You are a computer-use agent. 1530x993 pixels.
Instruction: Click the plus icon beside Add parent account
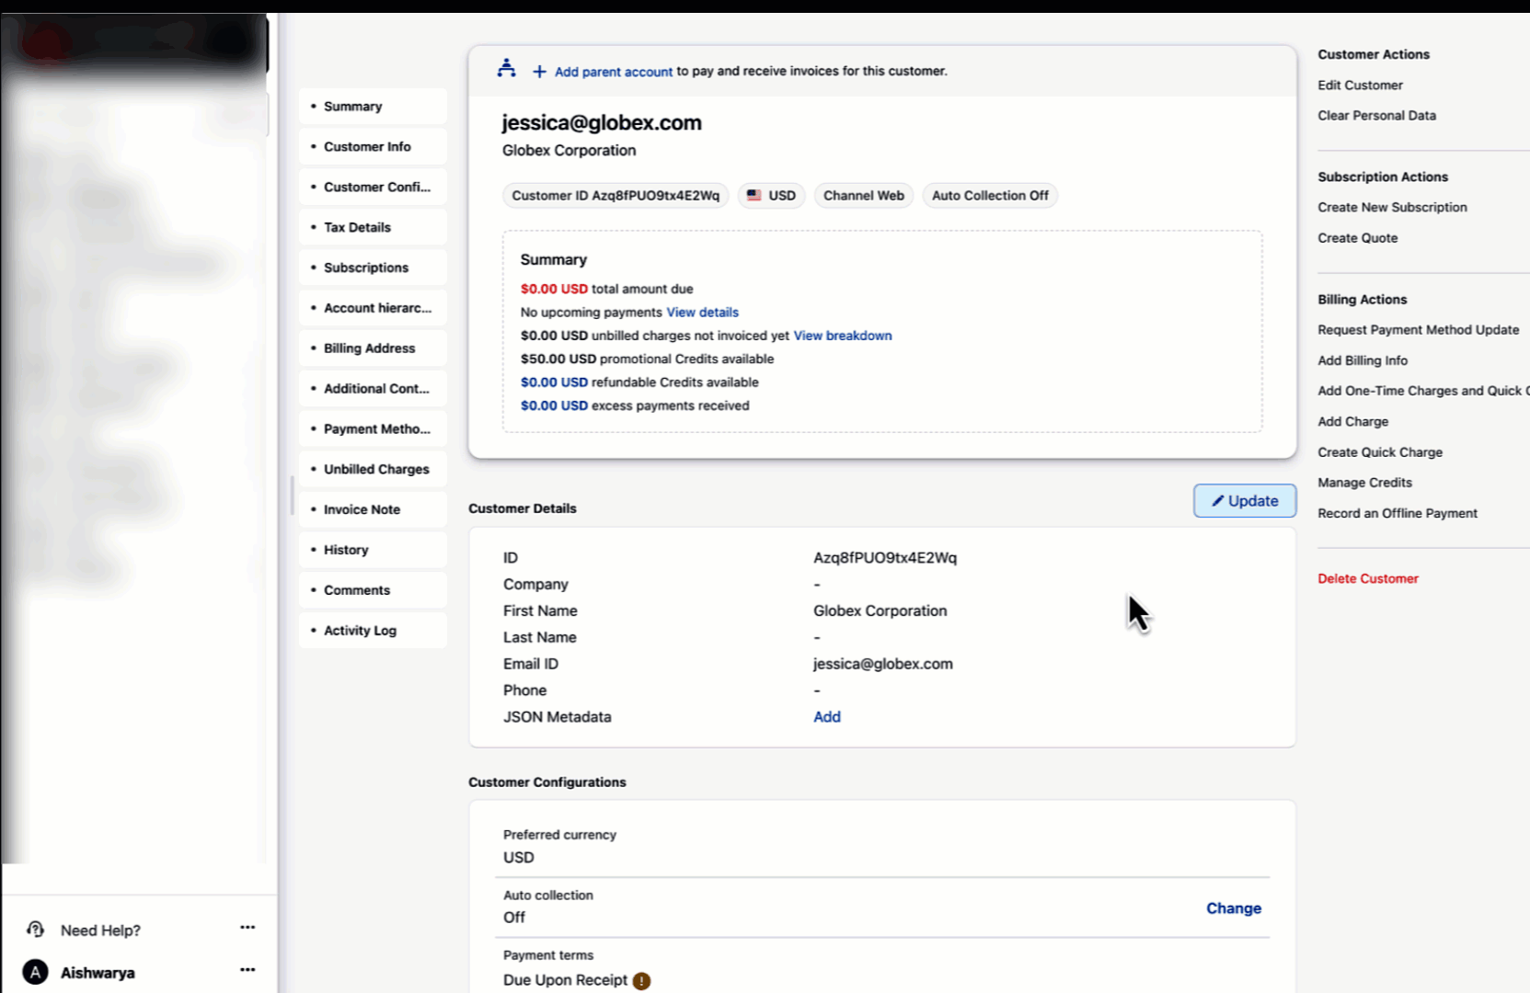539,72
